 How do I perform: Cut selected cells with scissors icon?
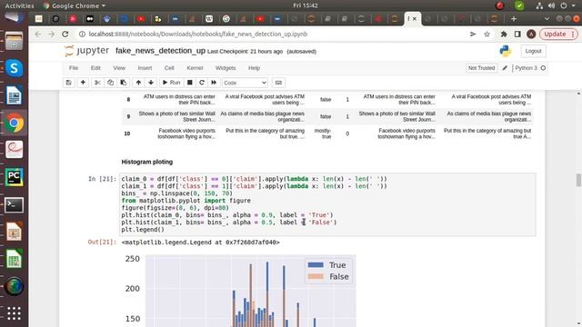point(97,83)
